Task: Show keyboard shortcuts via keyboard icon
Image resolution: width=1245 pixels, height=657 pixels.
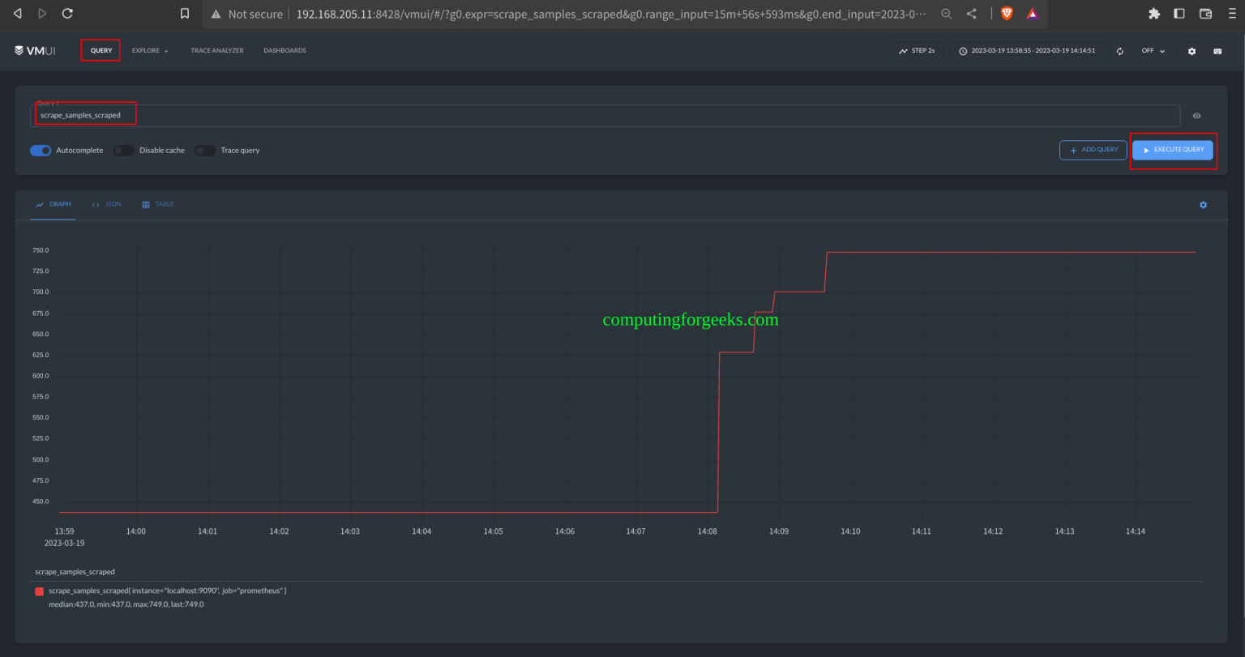Action: coord(1217,50)
